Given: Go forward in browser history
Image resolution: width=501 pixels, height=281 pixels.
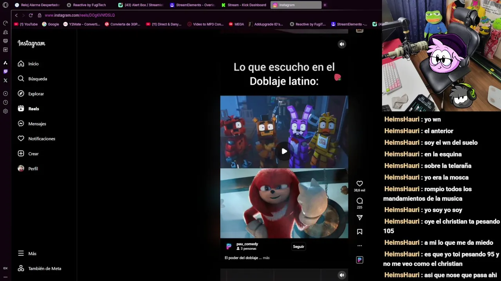Looking at the screenshot, I should [23, 15].
